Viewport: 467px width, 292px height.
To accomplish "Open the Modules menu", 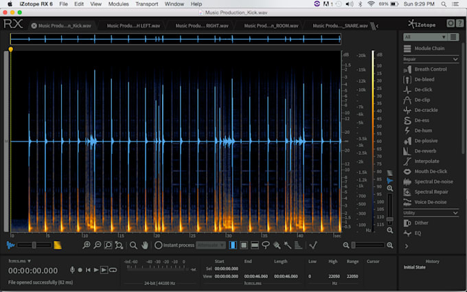I will (x=119, y=4).
